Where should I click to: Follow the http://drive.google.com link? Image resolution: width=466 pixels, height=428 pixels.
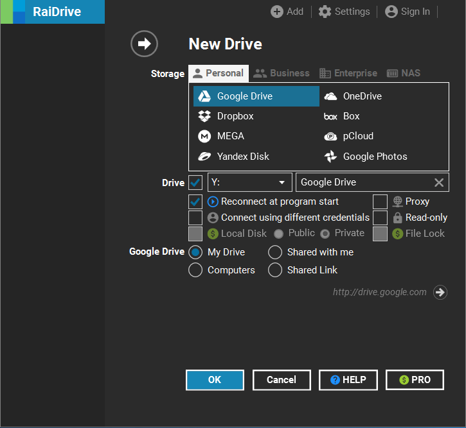[379, 292]
